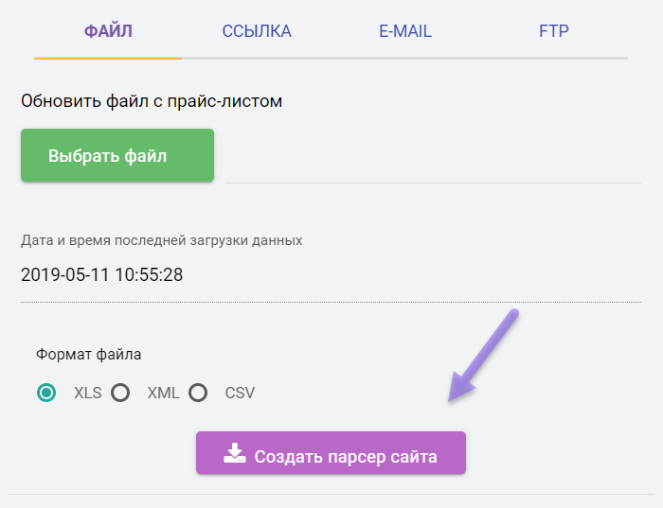
Task: Open the ССЫЛКА tab
Action: [x=257, y=31]
